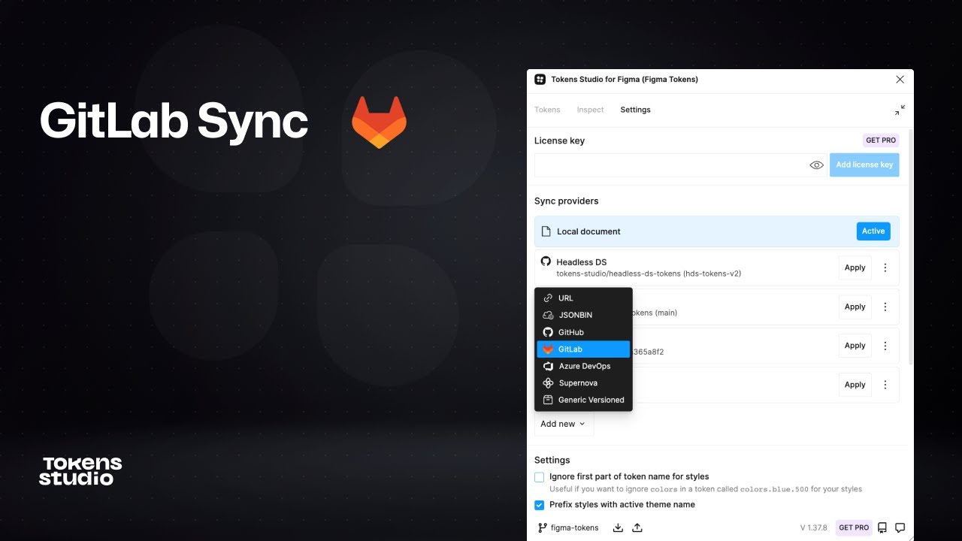Pull tokens with the download icon
The height and width of the screenshot is (541, 962).
click(x=618, y=527)
